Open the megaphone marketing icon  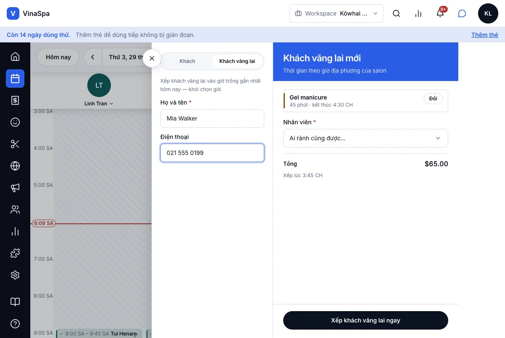tap(15, 188)
